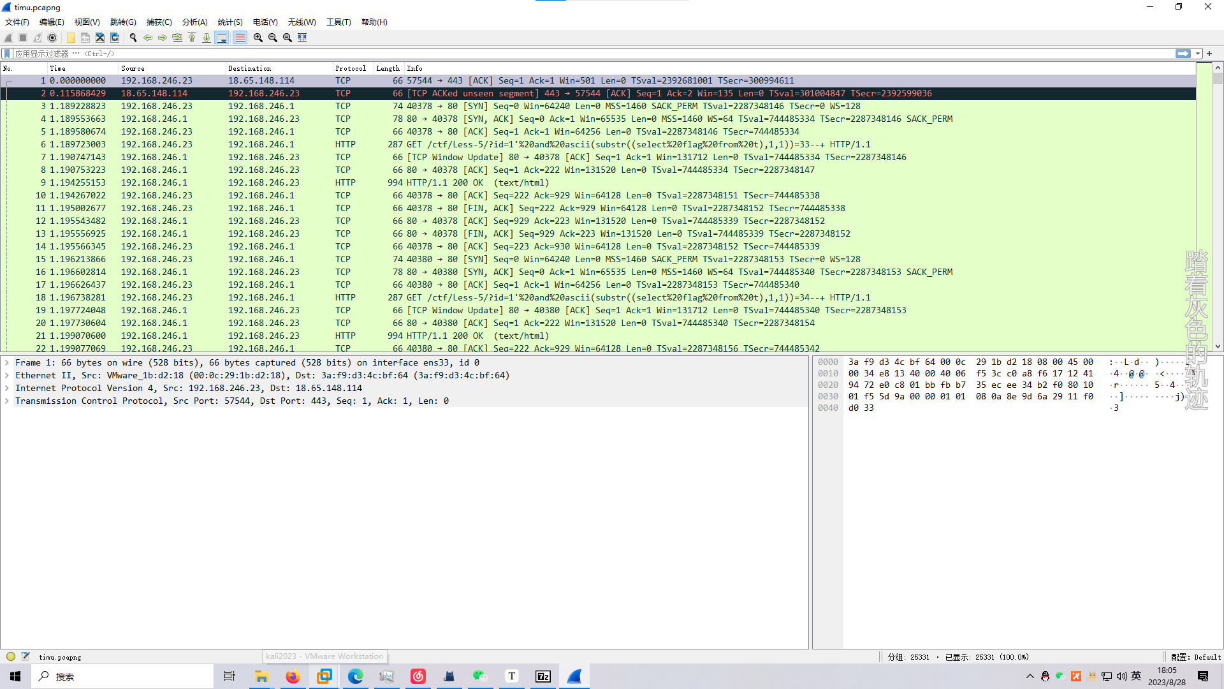Expand Ethernet II details tree
The height and width of the screenshot is (689, 1224).
click(7, 375)
